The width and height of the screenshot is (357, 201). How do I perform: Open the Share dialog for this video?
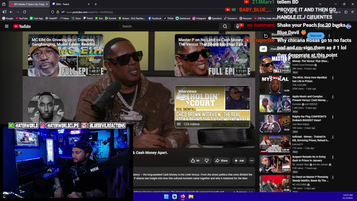click(x=221, y=161)
